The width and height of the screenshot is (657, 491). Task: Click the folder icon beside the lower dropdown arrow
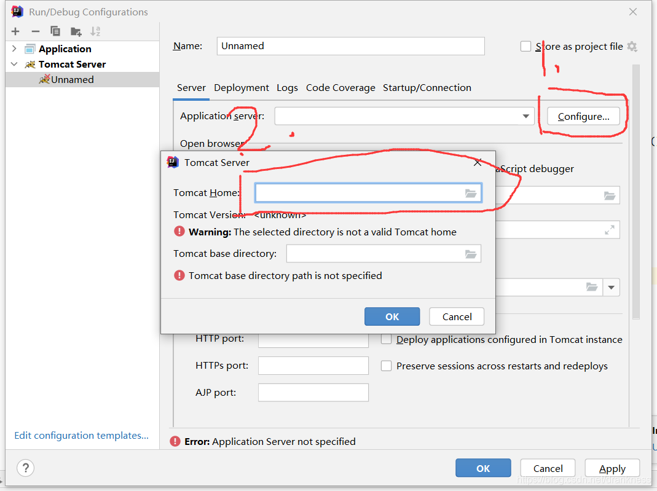pyautogui.click(x=592, y=287)
